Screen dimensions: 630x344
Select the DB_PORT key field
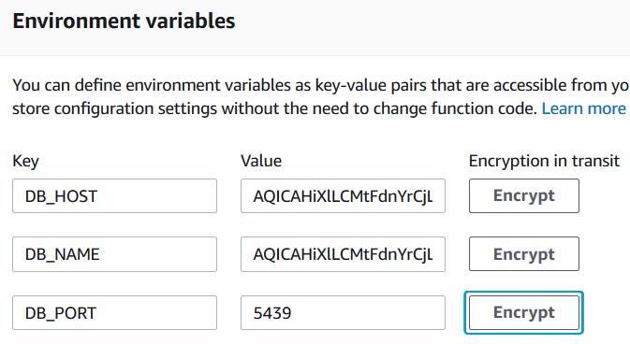click(x=114, y=313)
